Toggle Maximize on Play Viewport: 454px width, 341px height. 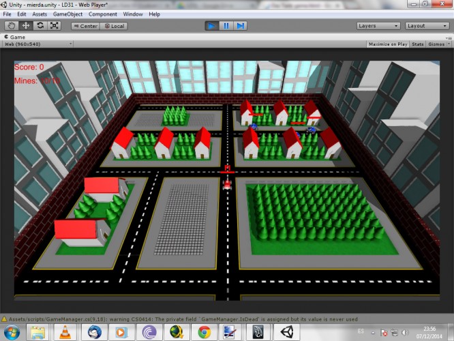click(x=388, y=44)
